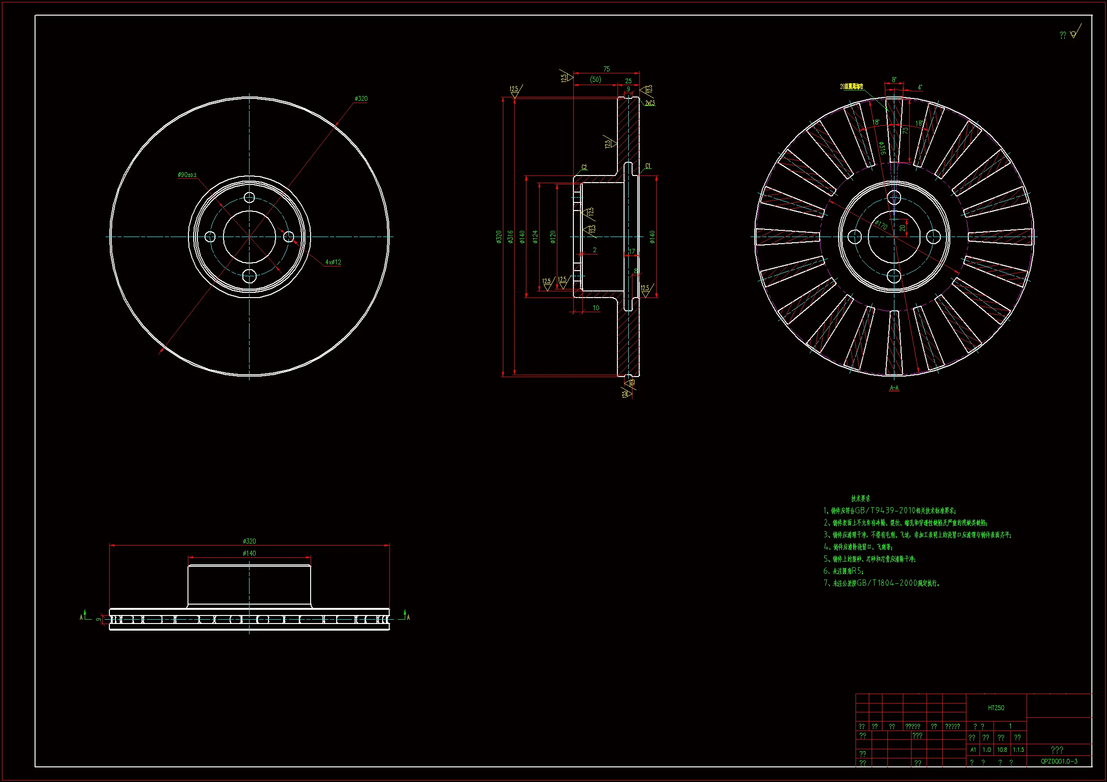The width and height of the screenshot is (1107, 782).
Task: Select the 2xC3 chamfer callout
Action: point(650,103)
